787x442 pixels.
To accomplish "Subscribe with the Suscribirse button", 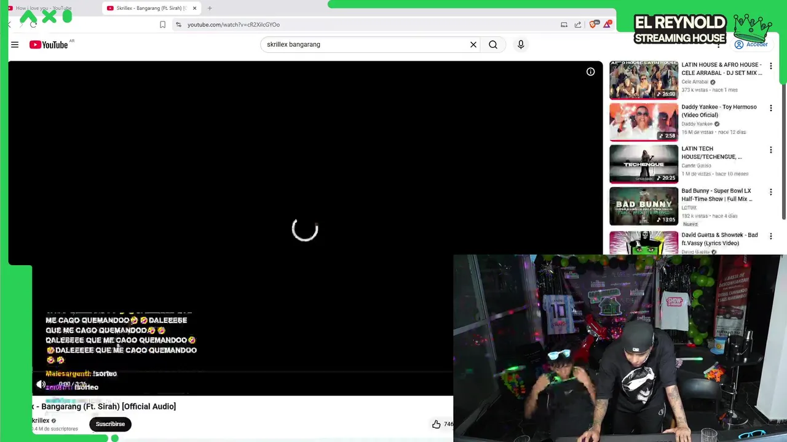I will point(110,424).
